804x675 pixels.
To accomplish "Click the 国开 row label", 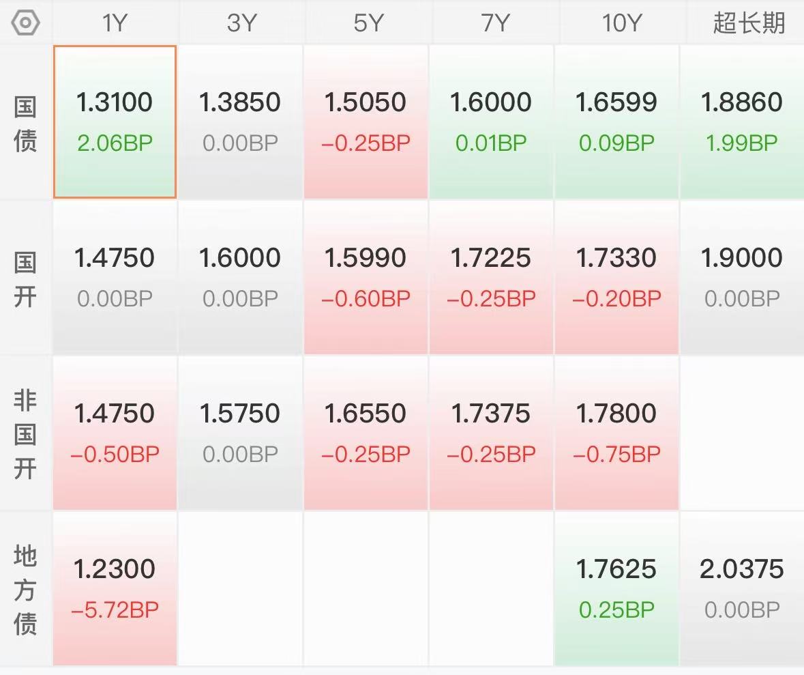I will 25,278.
